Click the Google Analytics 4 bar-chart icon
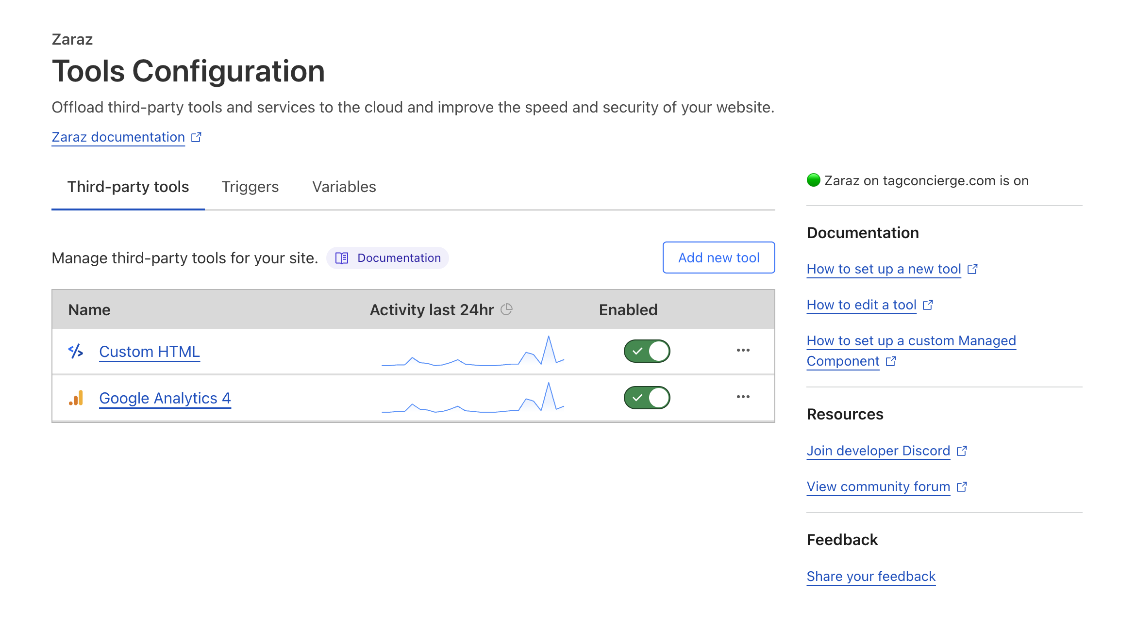 click(x=76, y=398)
